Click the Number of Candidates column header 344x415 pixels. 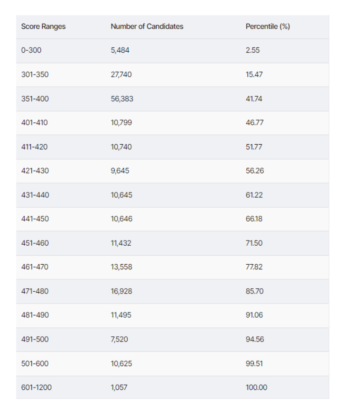click(147, 27)
